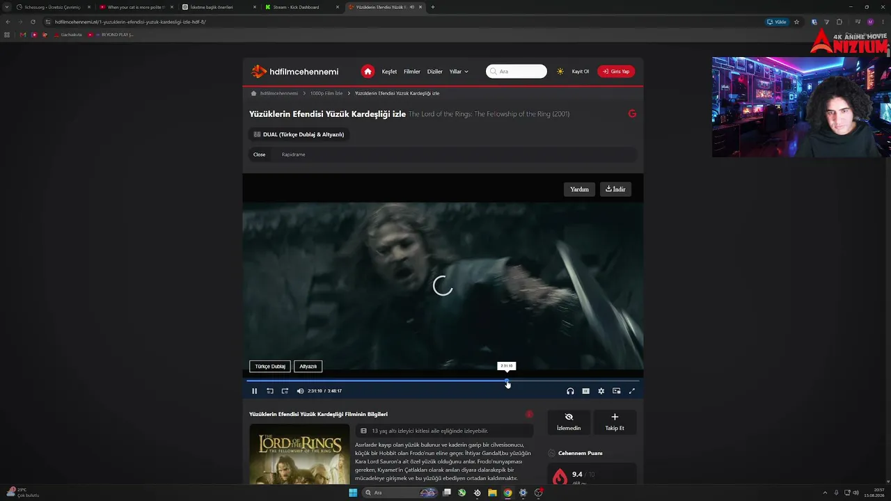Screen dimensions: 891x501
Task: Toggle the site light/dark theme sun icon
Action: (560, 71)
